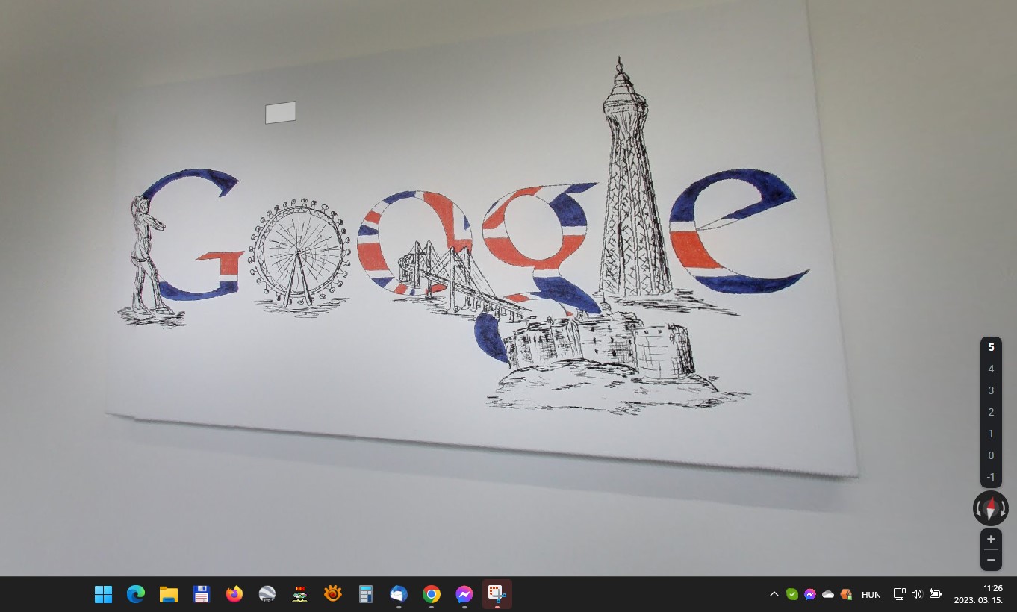Open the Windows Start menu
The height and width of the screenshot is (612, 1017).
103,594
